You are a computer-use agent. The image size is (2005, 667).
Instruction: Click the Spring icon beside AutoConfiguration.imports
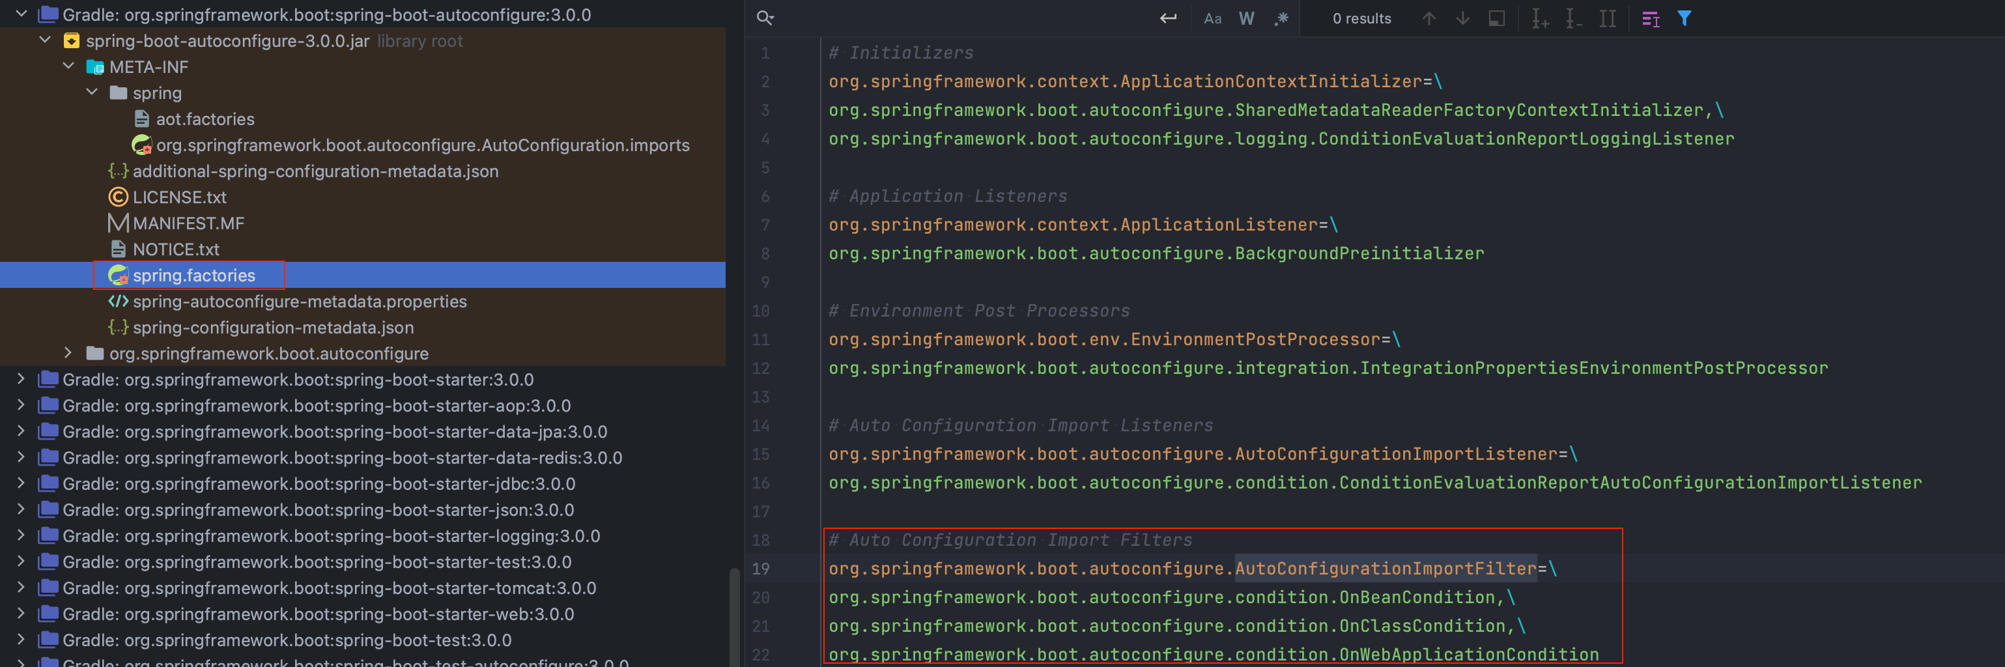click(141, 145)
